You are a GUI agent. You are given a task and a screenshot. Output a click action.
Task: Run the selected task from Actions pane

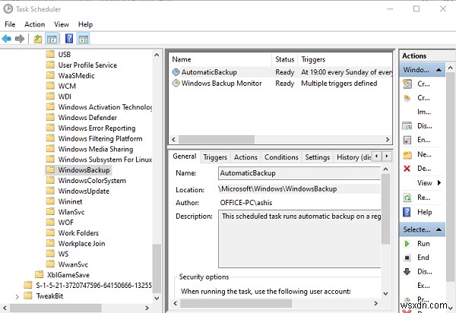tap(423, 244)
